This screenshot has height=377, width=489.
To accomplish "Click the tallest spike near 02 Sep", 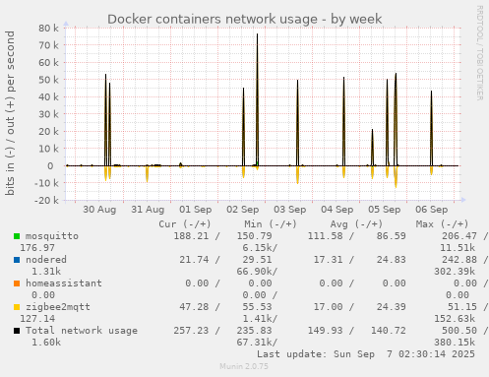I will click(x=257, y=98).
